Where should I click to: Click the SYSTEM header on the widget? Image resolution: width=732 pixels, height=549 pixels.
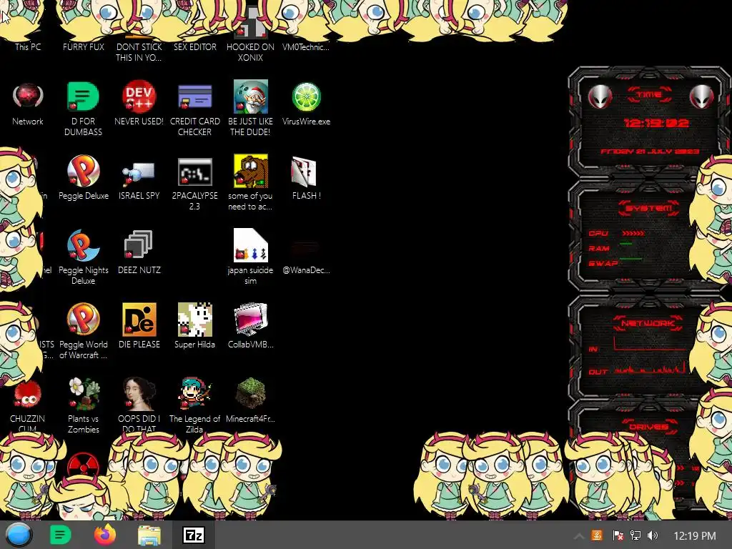649,208
